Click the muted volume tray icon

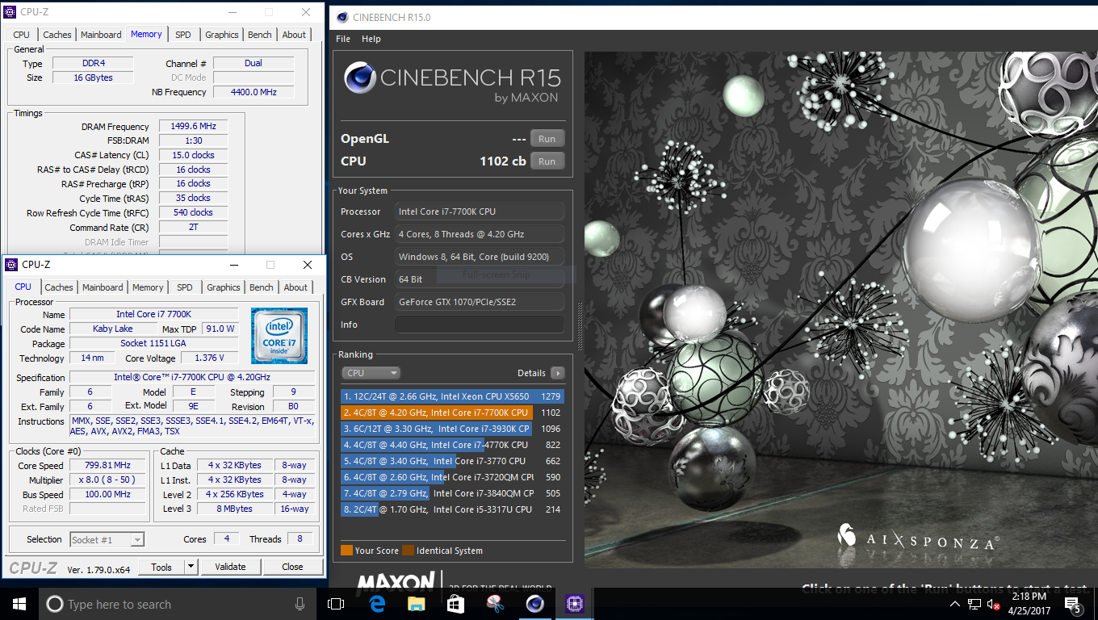[995, 604]
